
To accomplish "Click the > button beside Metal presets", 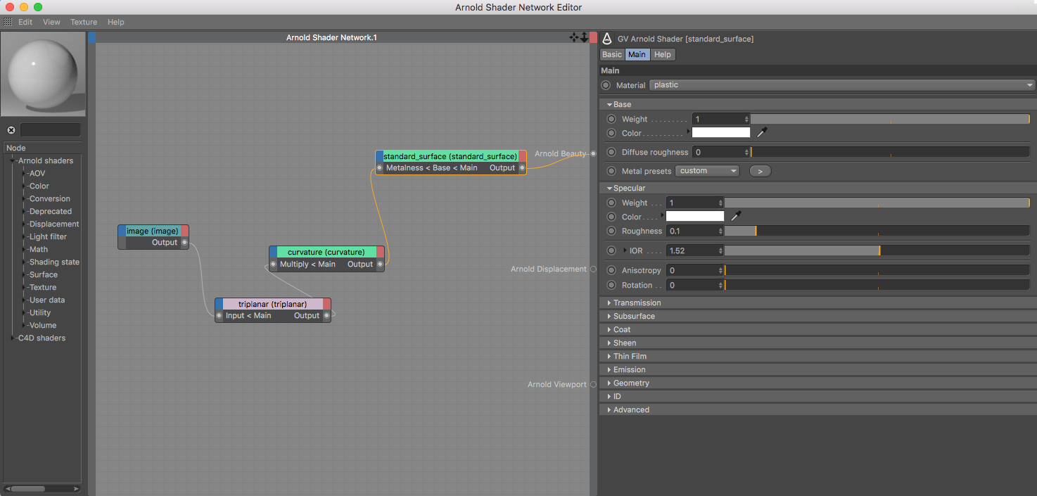I will tap(760, 171).
